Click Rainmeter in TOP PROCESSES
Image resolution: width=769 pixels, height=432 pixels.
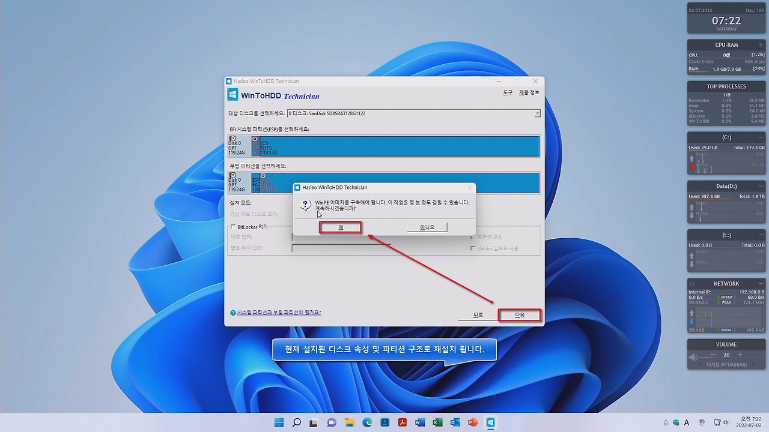726,100
